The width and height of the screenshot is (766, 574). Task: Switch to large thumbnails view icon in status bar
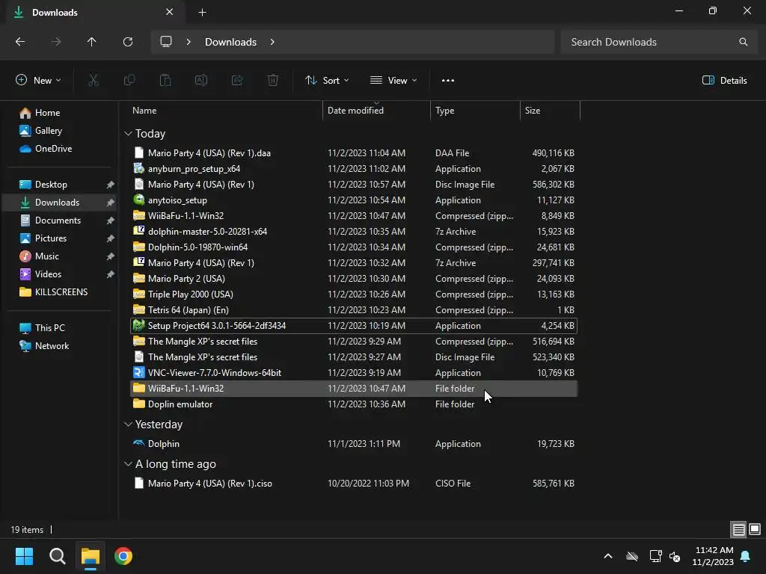(x=755, y=530)
